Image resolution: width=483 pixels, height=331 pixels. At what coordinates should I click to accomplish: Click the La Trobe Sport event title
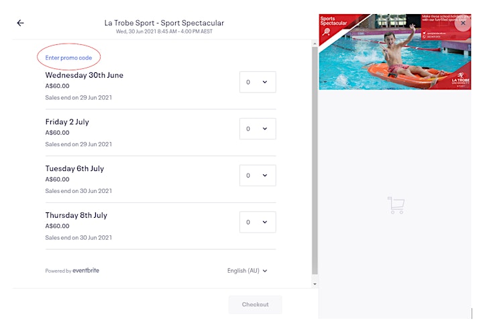(164, 23)
